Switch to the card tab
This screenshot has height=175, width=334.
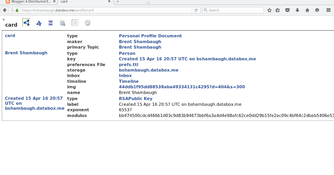tap(64, 2)
